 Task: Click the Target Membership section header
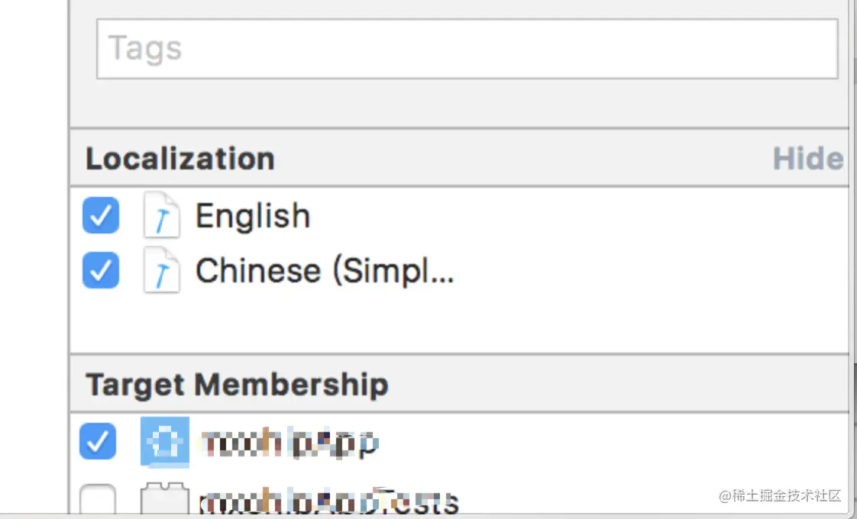point(237,384)
